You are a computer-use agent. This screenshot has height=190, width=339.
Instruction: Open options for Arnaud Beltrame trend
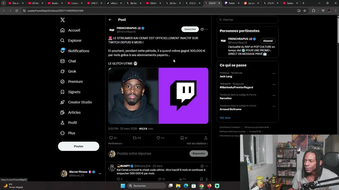coord(274,106)
